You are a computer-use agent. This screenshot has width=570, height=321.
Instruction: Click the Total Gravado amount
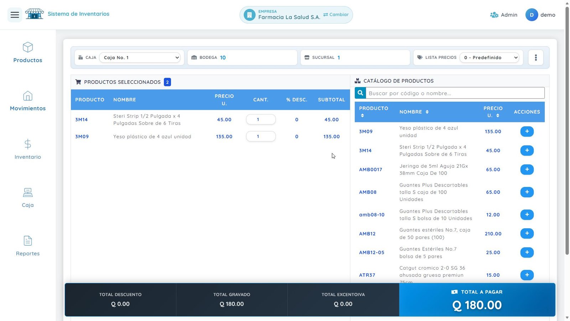pyautogui.click(x=232, y=304)
